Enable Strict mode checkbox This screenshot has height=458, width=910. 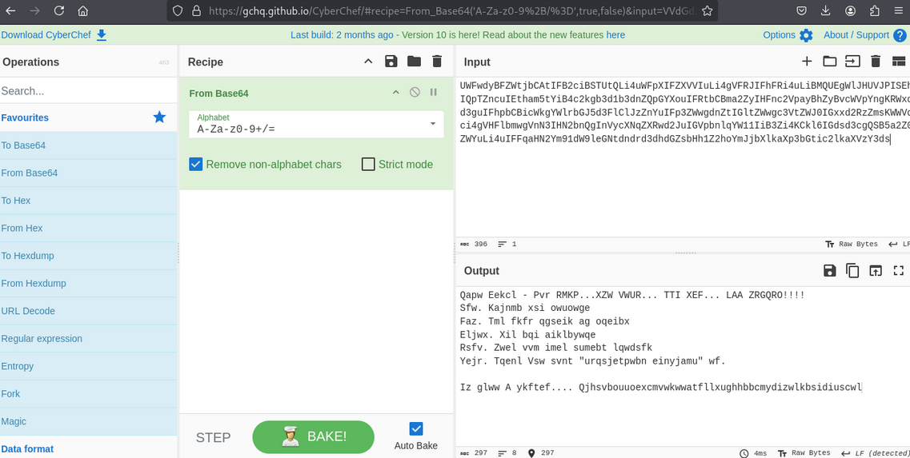tap(368, 164)
